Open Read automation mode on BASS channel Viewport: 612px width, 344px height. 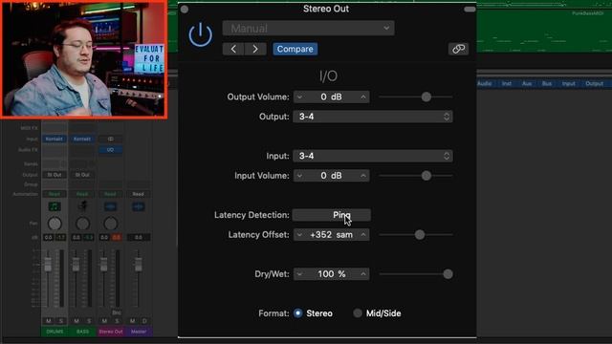(82, 194)
